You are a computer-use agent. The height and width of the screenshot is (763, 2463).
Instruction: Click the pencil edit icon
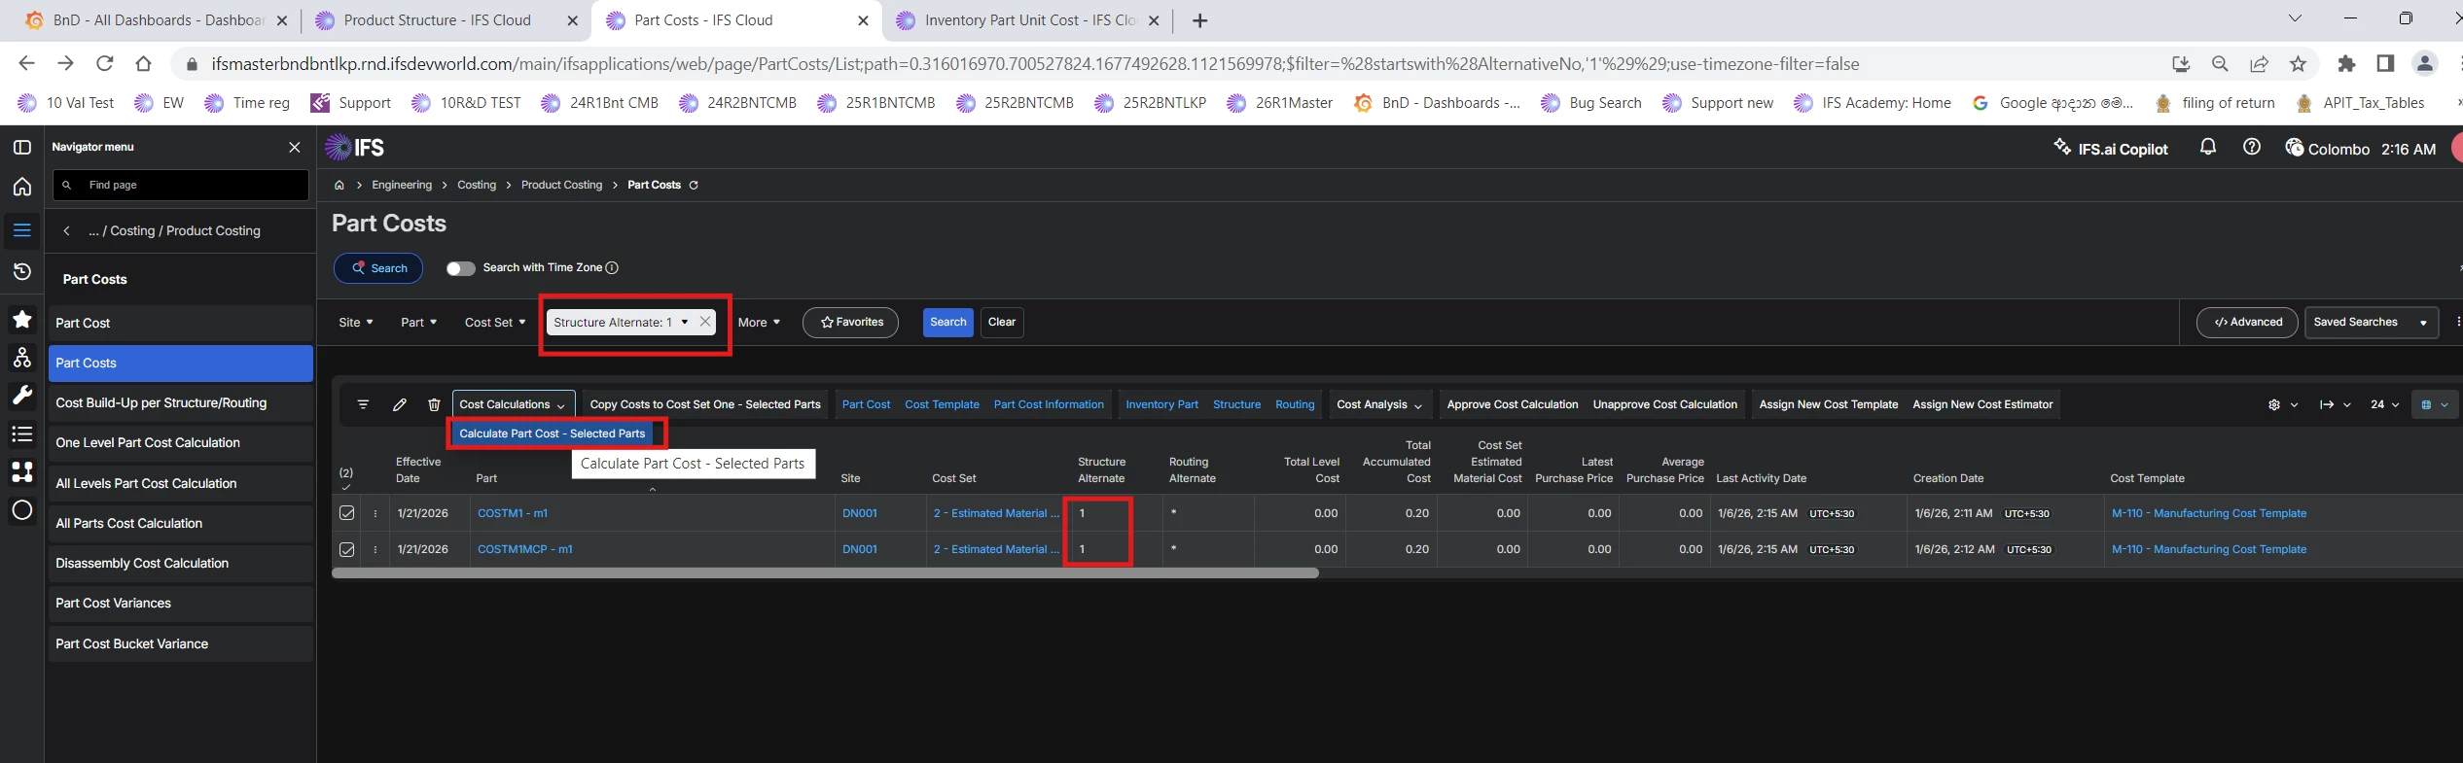click(x=399, y=404)
